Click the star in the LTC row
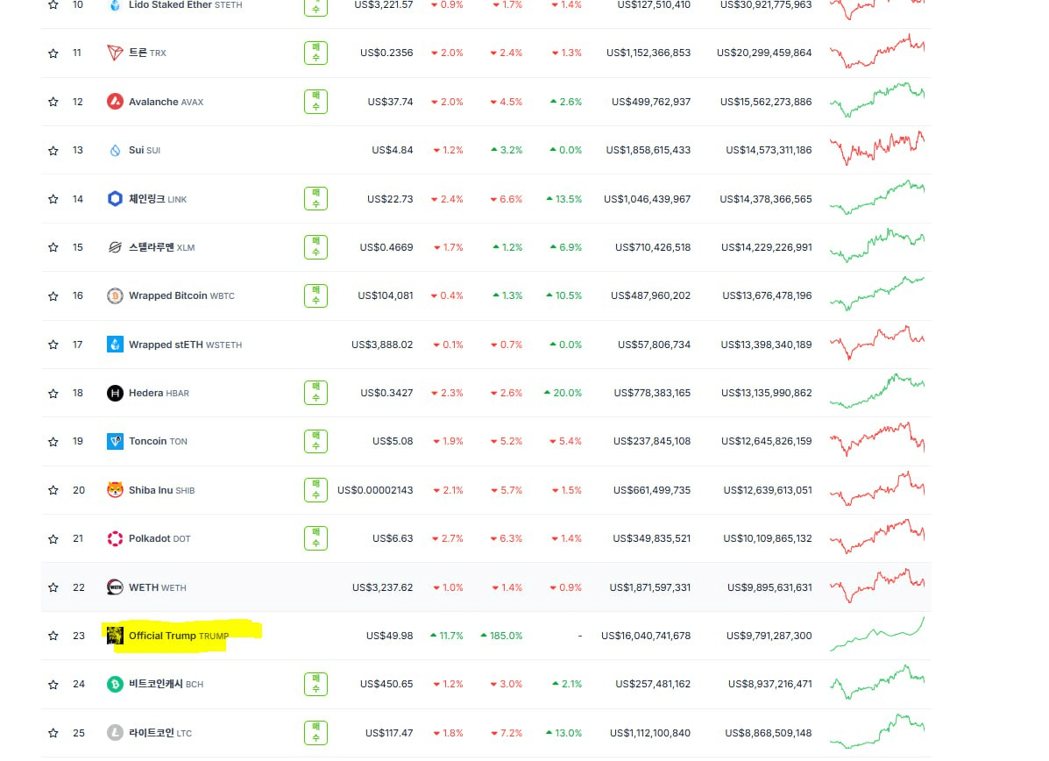The width and height of the screenshot is (1049, 761). (x=53, y=733)
